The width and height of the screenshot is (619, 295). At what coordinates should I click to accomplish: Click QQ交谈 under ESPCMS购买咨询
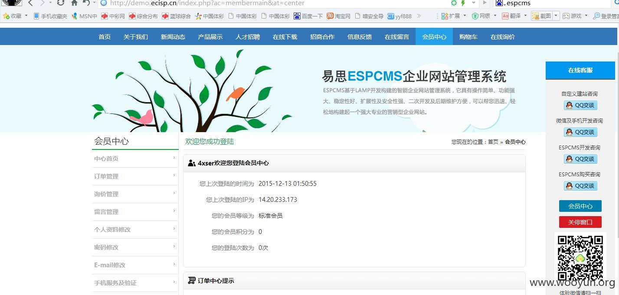click(x=580, y=186)
